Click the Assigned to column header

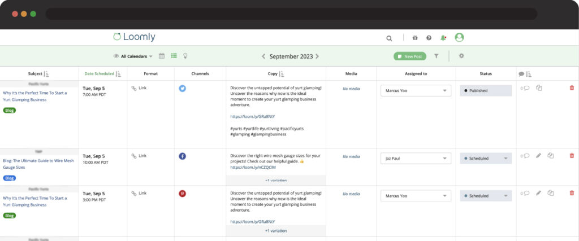(x=416, y=74)
